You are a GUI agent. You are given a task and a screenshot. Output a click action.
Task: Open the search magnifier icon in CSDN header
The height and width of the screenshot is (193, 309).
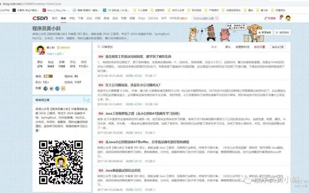coord(217,18)
